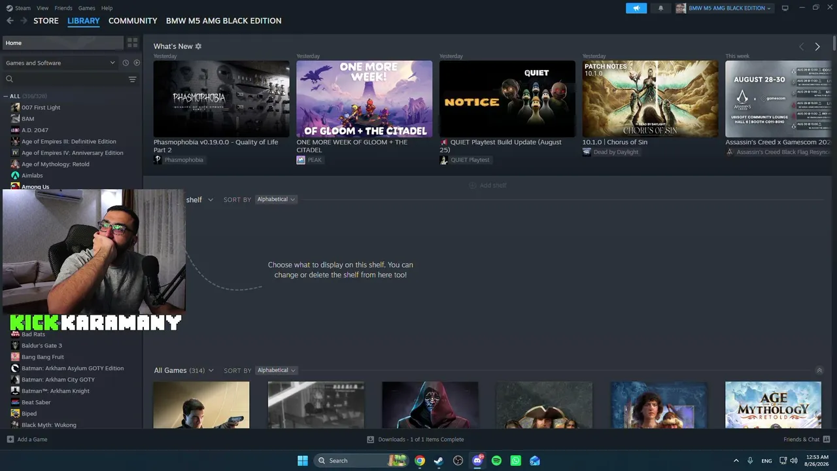Open the Friends & Chat icon
837x471 pixels.
click(827, 440)
